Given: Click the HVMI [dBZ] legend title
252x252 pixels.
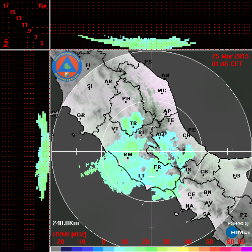Looking at the screenshot, I should [x=70, y=234].
